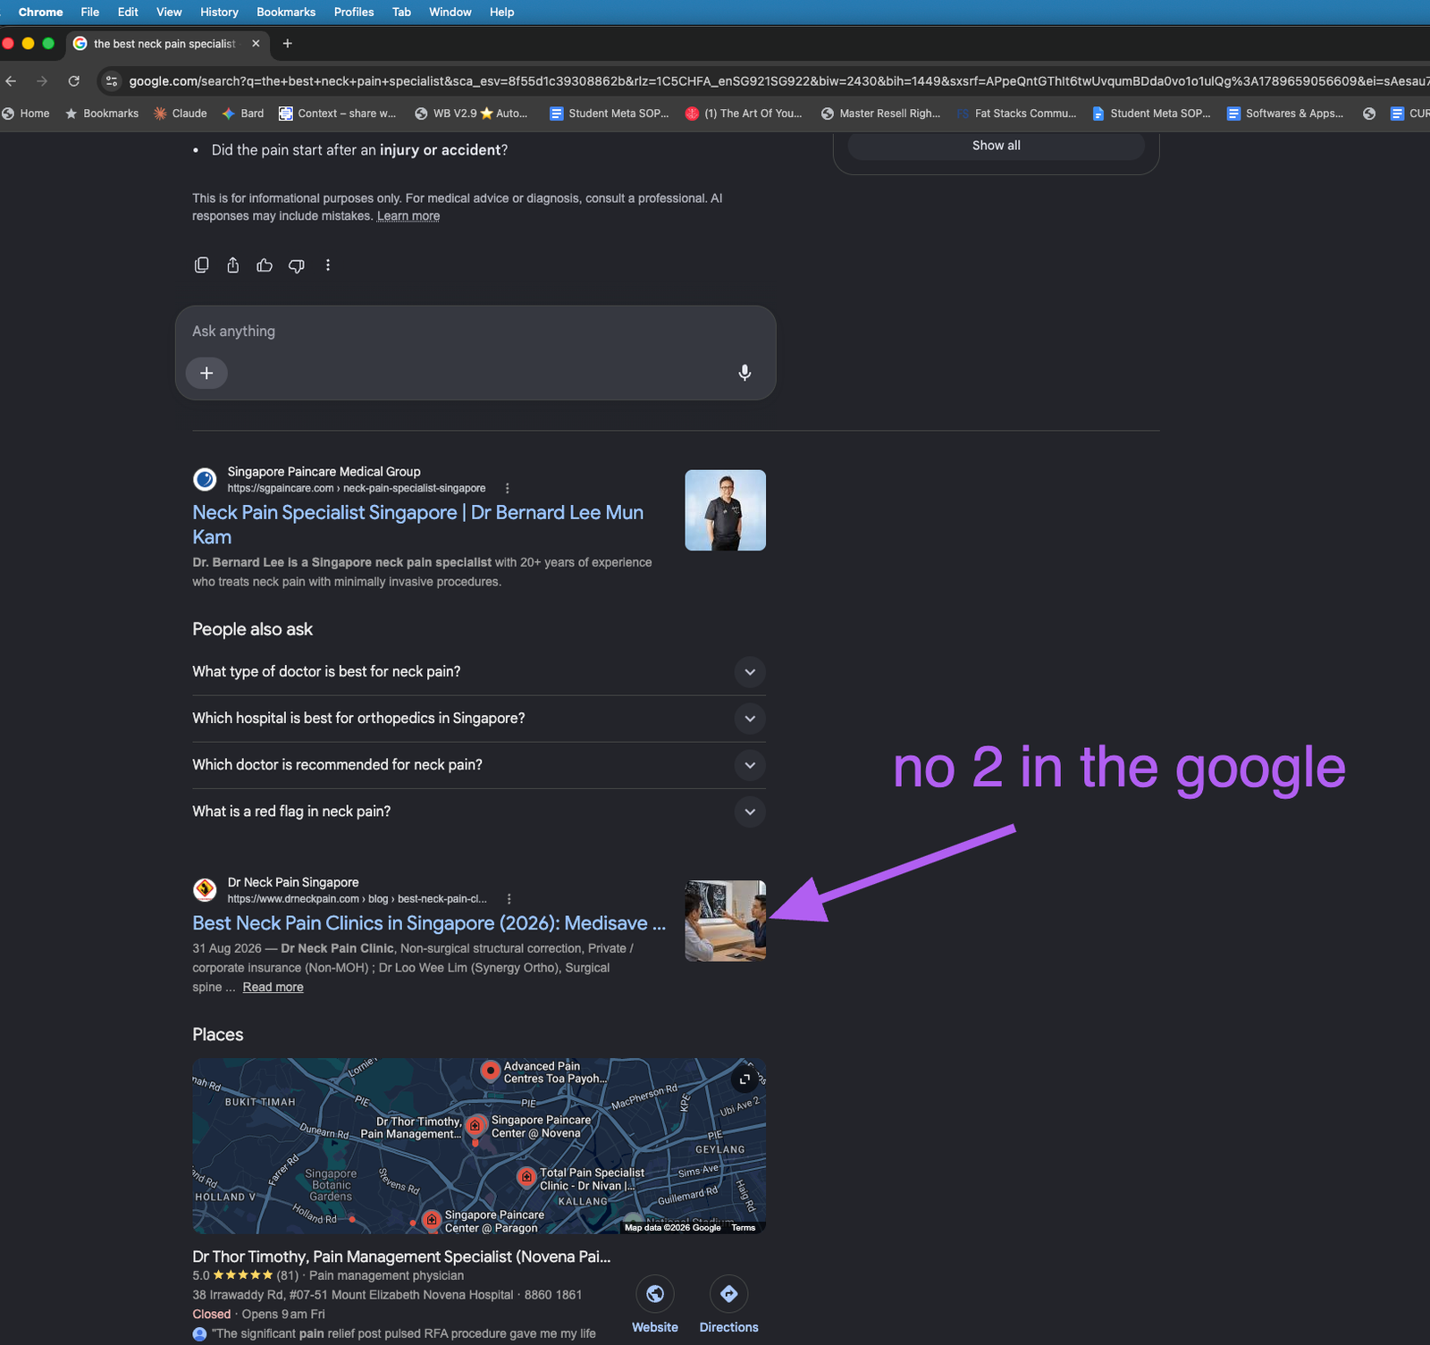The height and width of the screenshot is (1345, 1430).
Task: Expand "Which doctor is recommended for neck pain"
Action: pyautogui.click(x=479, y=765)
